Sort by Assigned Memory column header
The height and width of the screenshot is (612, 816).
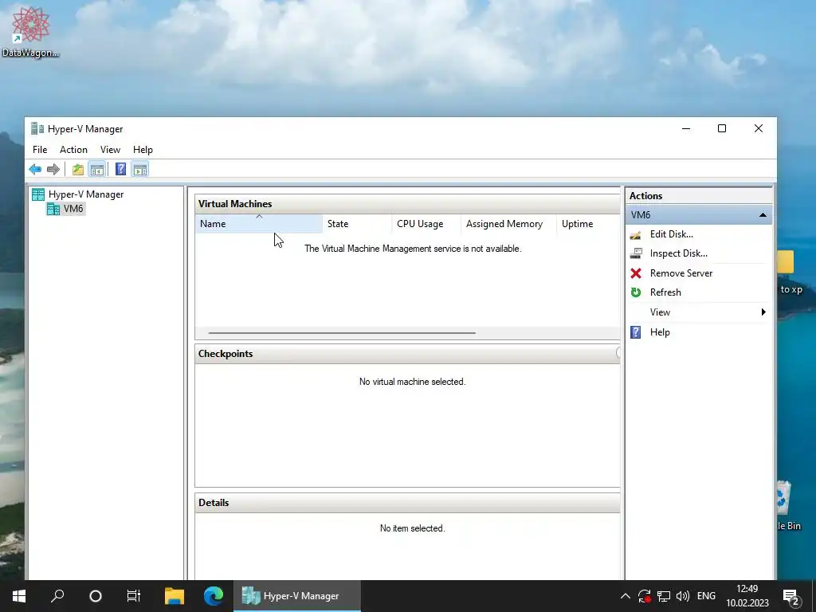coord(508,224)
